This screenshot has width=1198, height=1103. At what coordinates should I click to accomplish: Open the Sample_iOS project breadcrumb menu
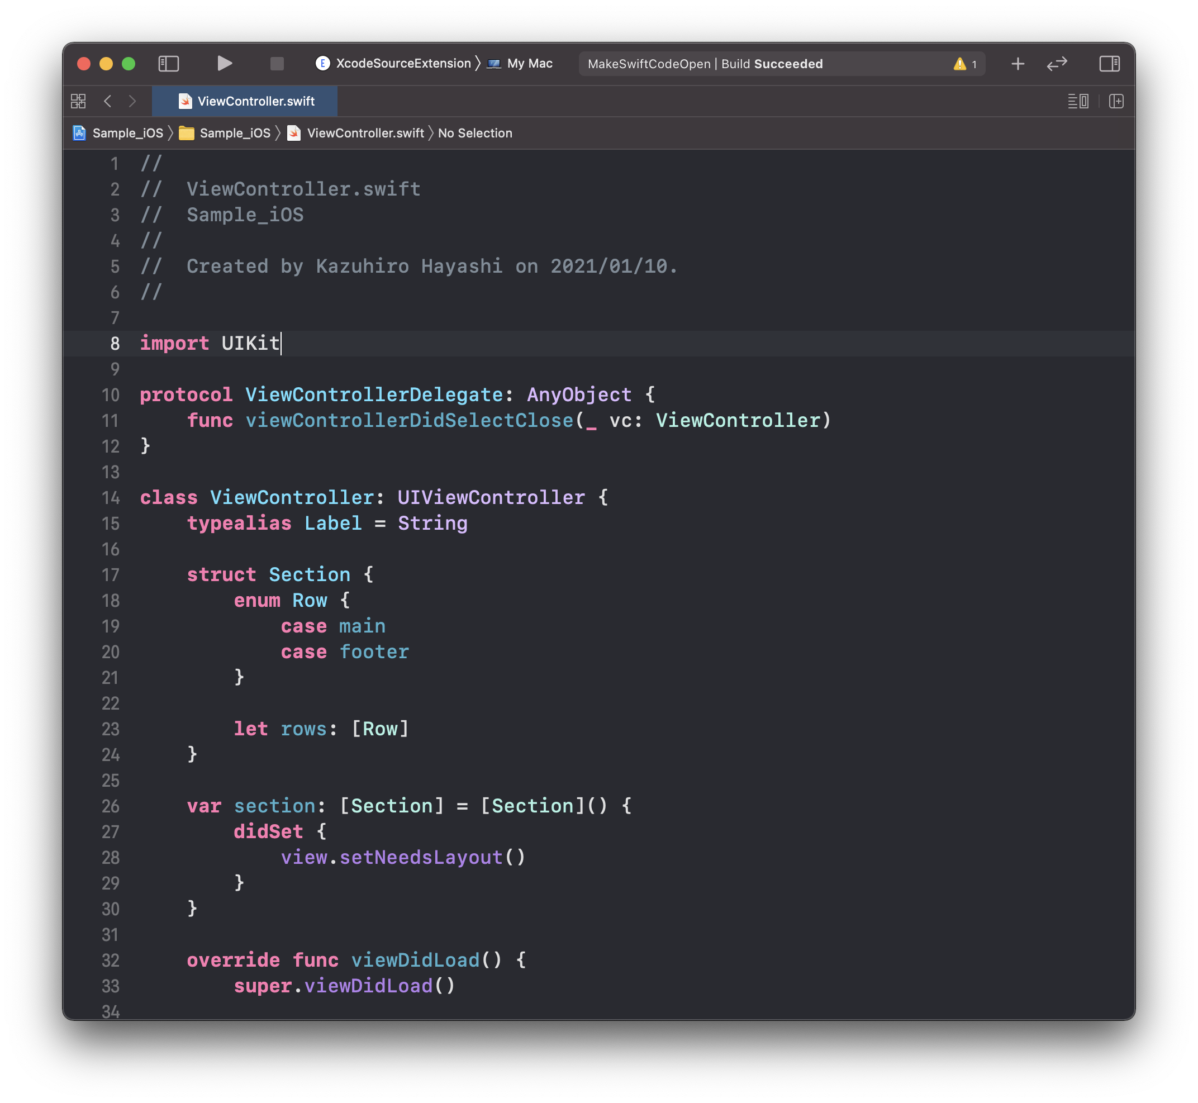(128, 132)
